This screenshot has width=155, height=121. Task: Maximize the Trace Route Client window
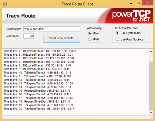coord(138,3)
